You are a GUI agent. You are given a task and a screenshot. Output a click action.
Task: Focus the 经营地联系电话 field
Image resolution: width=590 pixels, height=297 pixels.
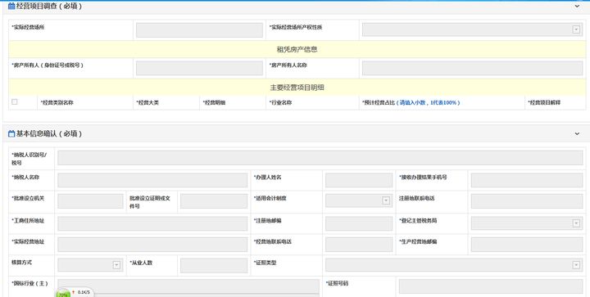pos(359,245)
